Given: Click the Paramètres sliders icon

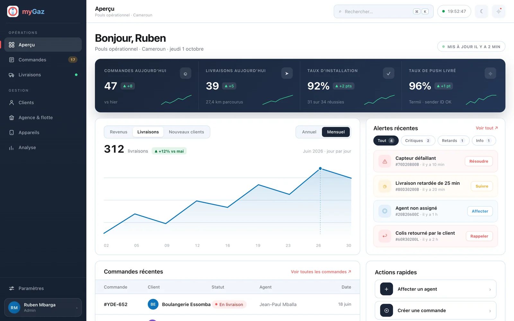Looking at the screenshot, I should (12, 288).
